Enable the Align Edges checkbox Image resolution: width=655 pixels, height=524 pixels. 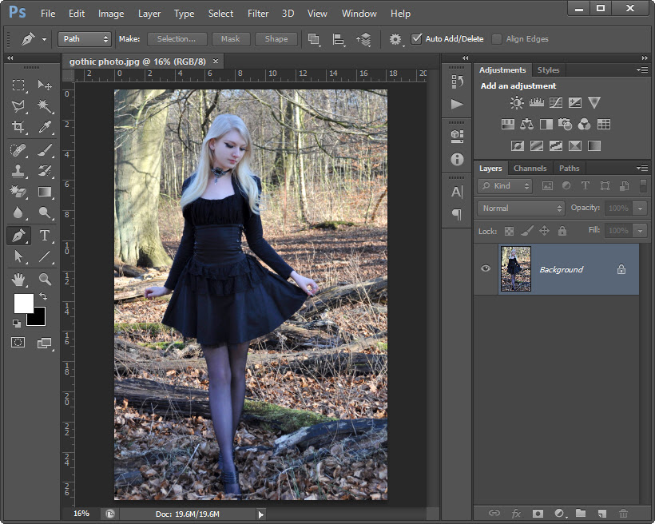tap(497, 38)
